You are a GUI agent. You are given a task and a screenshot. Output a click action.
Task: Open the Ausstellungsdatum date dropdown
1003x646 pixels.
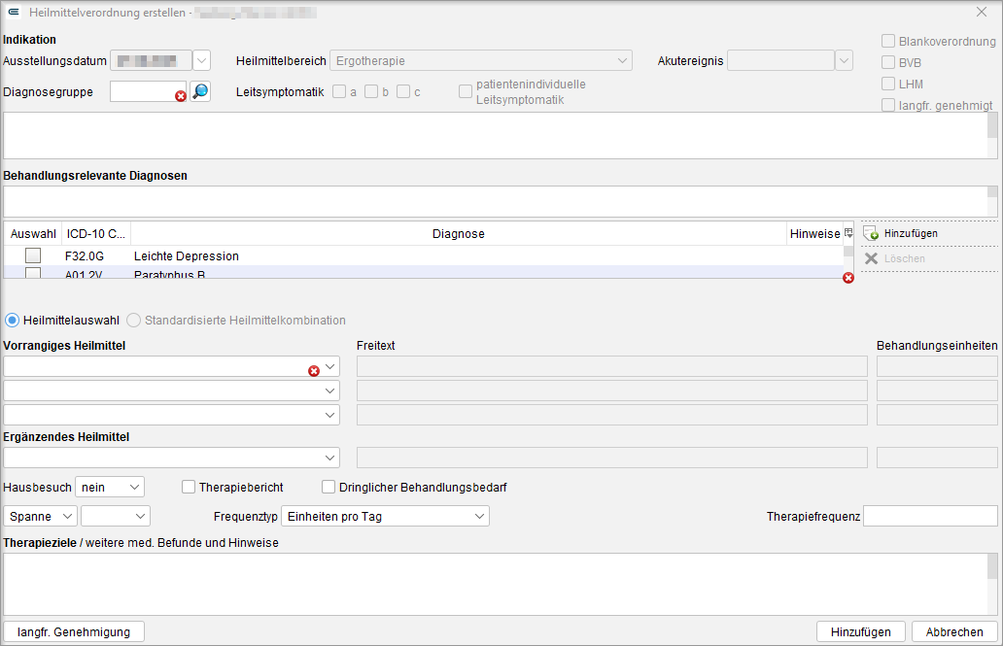[201, 61]
